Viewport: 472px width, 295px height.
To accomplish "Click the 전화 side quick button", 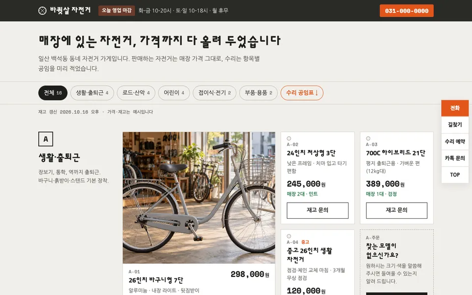I will [455, 108].
